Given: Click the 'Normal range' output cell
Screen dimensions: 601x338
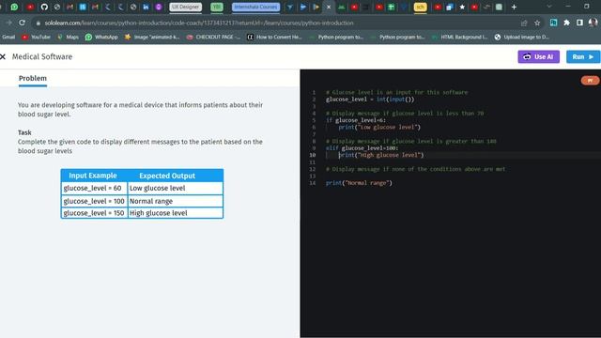Looking at the screenshot, I should click(176, 201).
